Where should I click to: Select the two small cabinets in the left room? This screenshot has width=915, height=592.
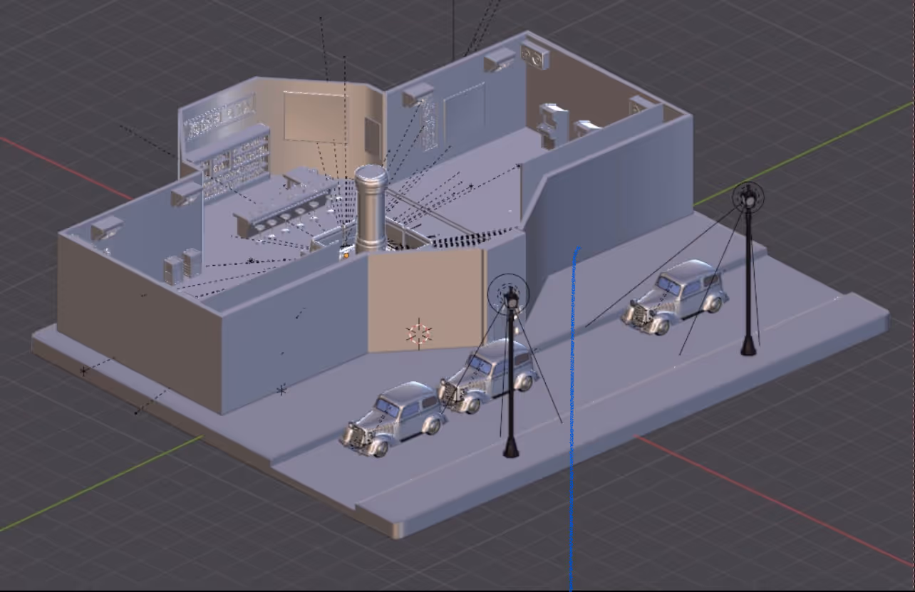[182, 266]
